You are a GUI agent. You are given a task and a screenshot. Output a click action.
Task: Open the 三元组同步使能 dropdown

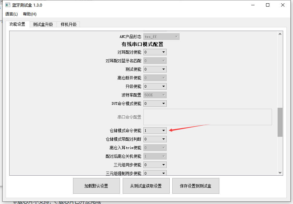pos(155,165)
